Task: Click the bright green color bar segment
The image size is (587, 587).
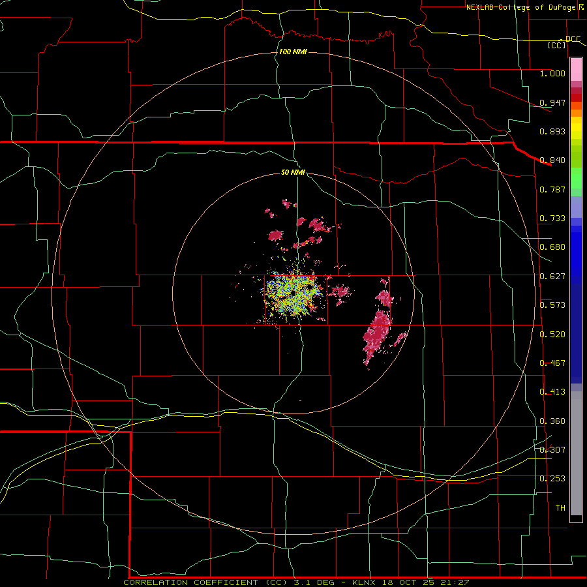Action: click(576, 178)
